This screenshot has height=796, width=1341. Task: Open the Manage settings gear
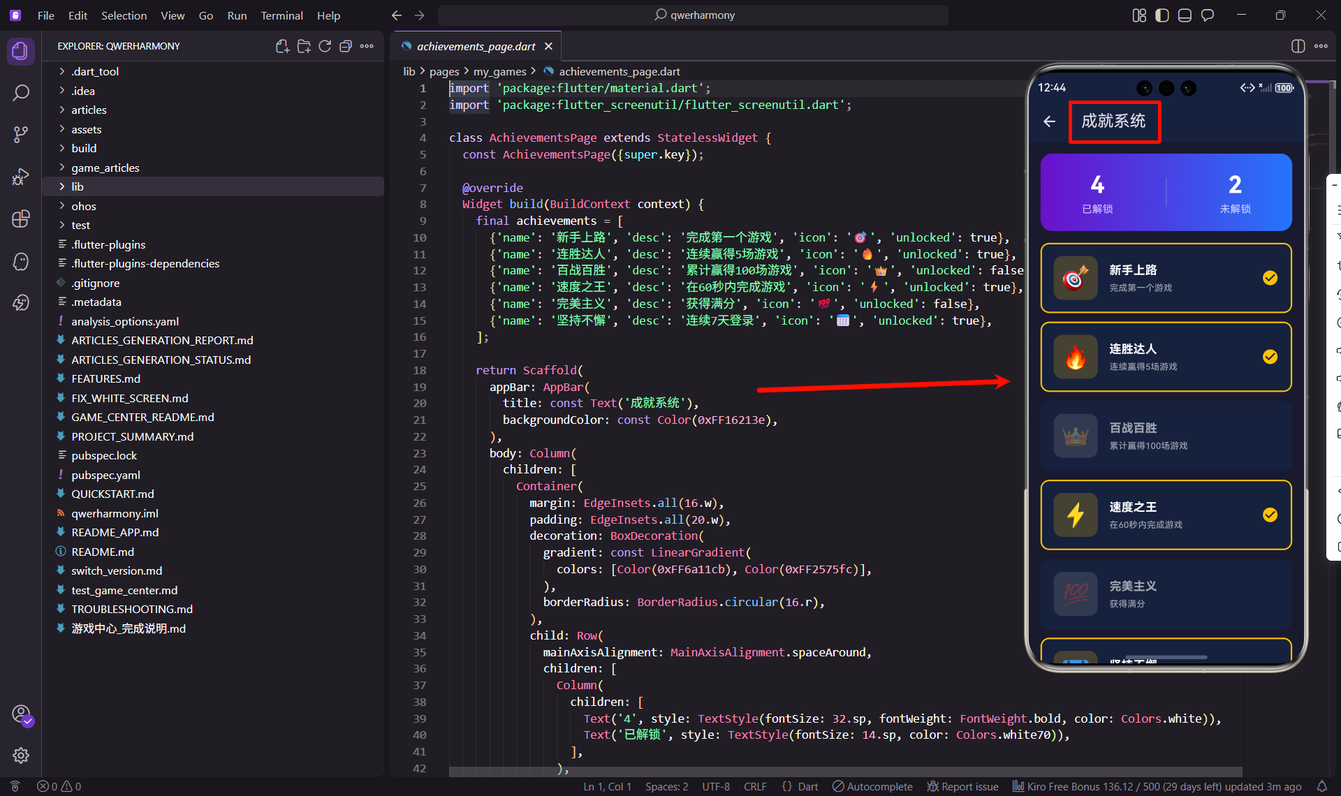[x=21, y=756]
